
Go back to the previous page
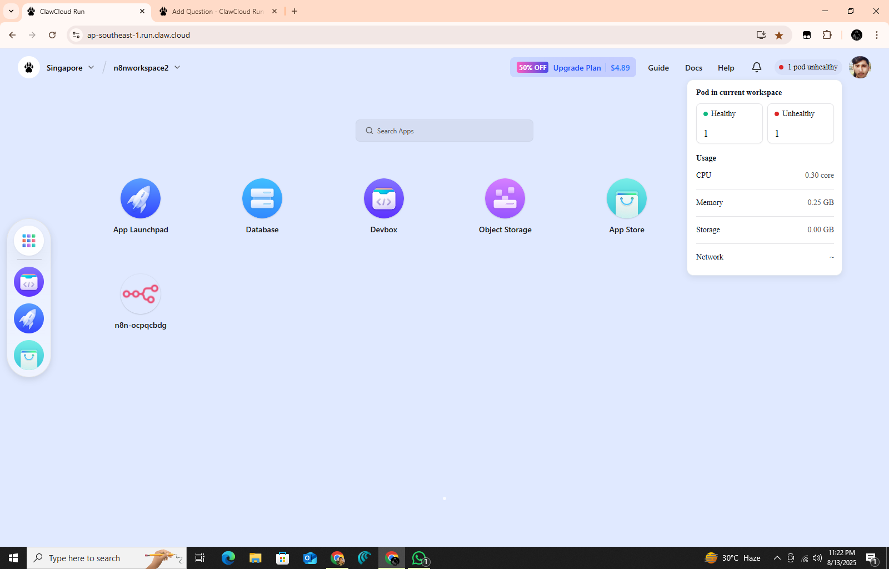(x=12, y=35)
